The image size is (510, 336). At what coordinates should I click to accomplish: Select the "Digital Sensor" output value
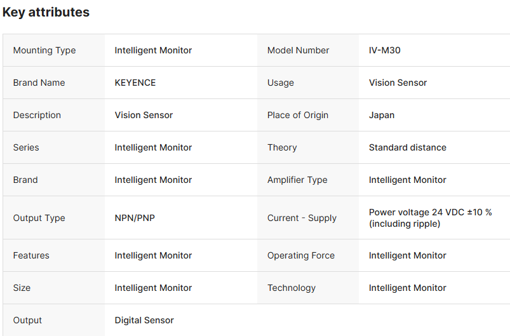(144, 320)
